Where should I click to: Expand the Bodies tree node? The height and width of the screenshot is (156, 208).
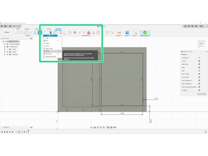click(5, 52)
